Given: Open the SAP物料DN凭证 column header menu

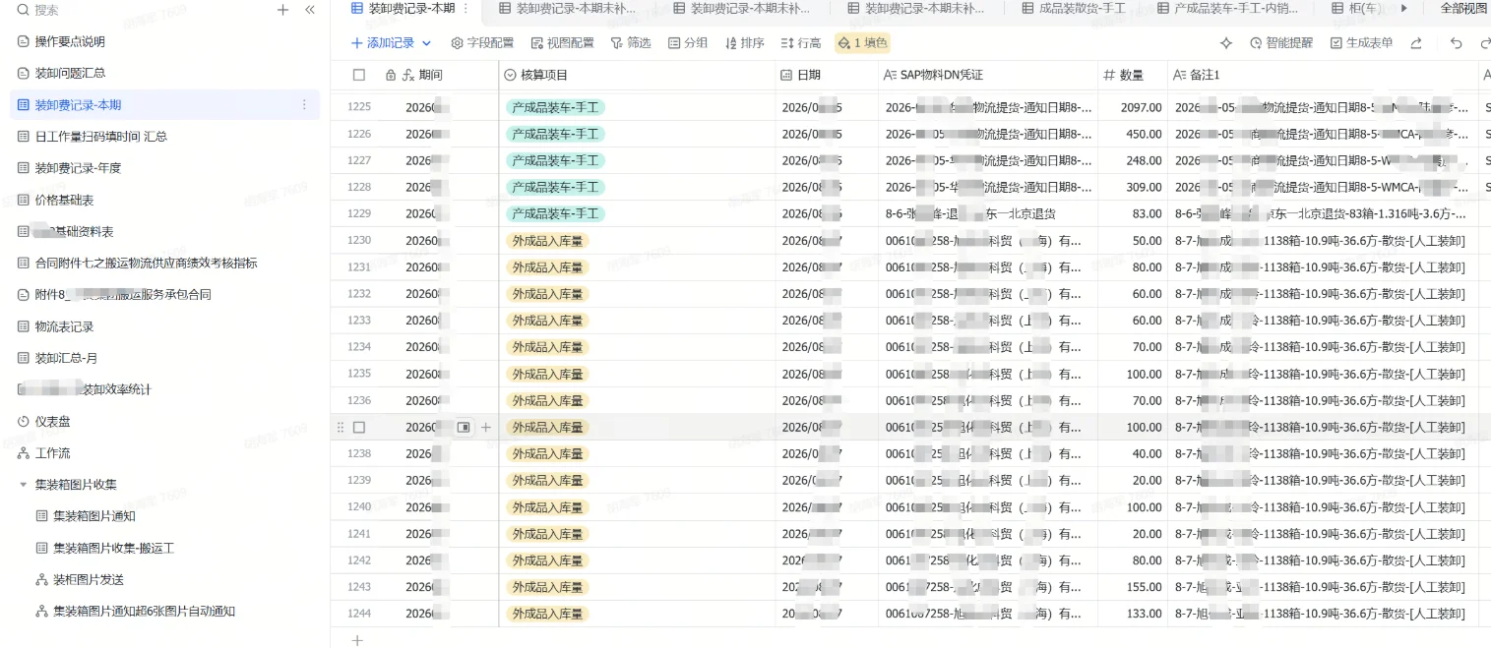Looking at the screenshot, I should 988,75.
